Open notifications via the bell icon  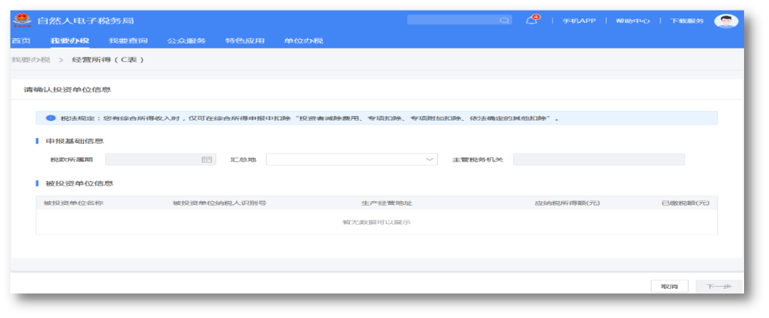(531, 21)
